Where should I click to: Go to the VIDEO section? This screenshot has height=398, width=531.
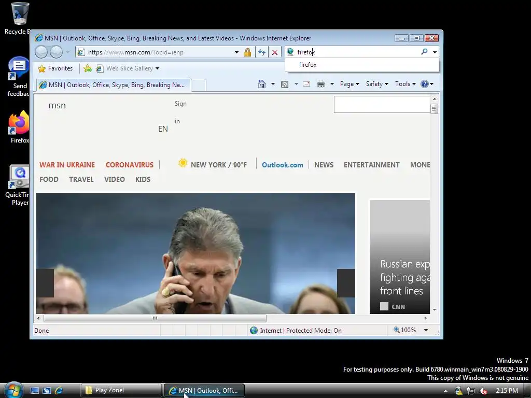[115, 179]
